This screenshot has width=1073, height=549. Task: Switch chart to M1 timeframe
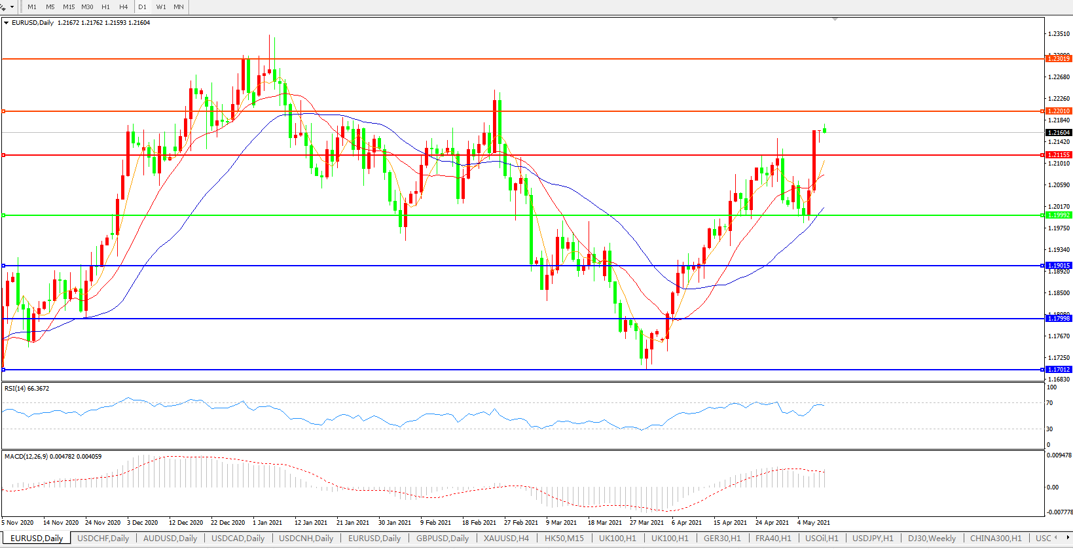point(32,7)
